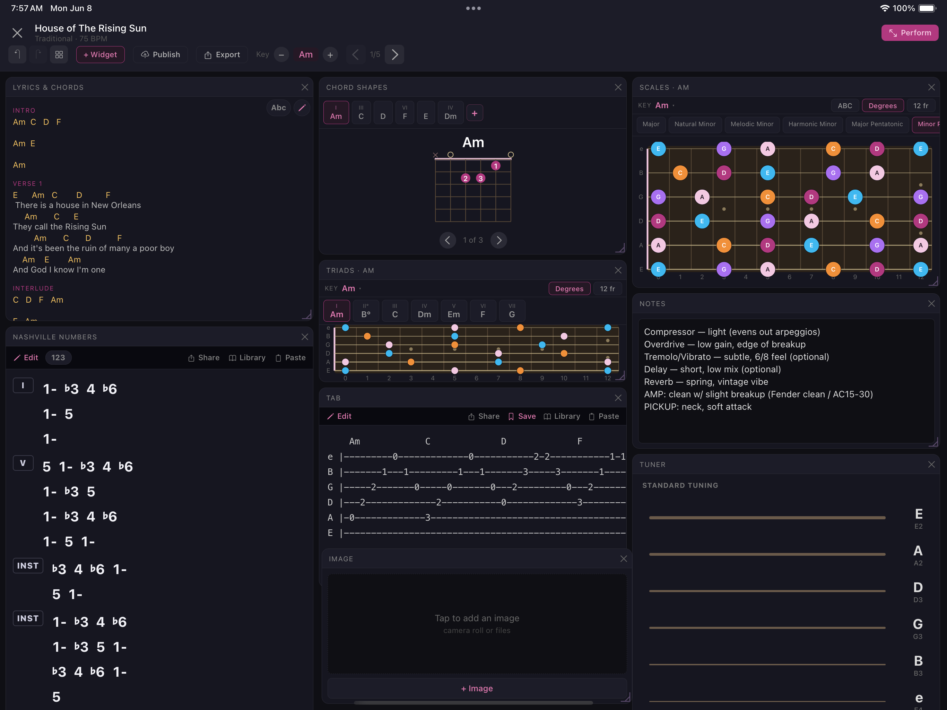Screen dimensions: 947x710
Task: Open Library in Tab panel
Action: pos(562,416)
